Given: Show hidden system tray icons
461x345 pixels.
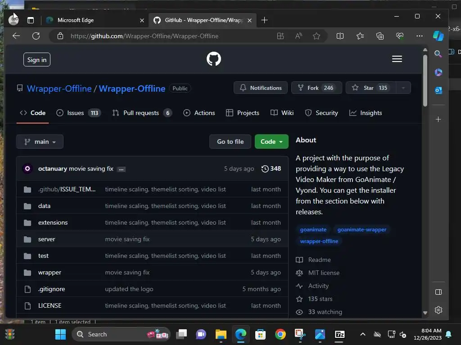Looking at the screenshot, I should tap(363, 334).
